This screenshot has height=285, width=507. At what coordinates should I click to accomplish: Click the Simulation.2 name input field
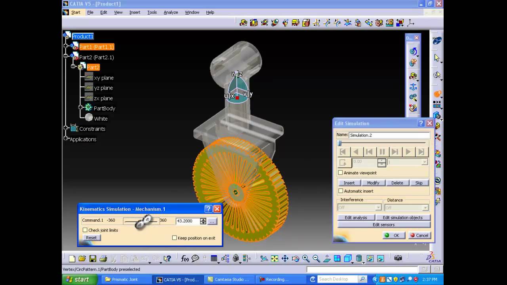tap(389, 135)
